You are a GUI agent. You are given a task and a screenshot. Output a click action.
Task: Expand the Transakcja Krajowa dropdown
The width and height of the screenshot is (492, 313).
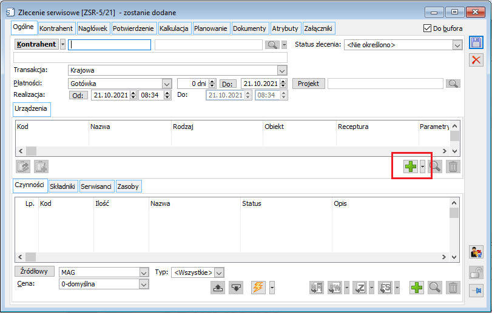(x=282, y=70)
